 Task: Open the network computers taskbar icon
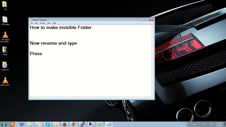pyautogui.click(x=83, y=124)
